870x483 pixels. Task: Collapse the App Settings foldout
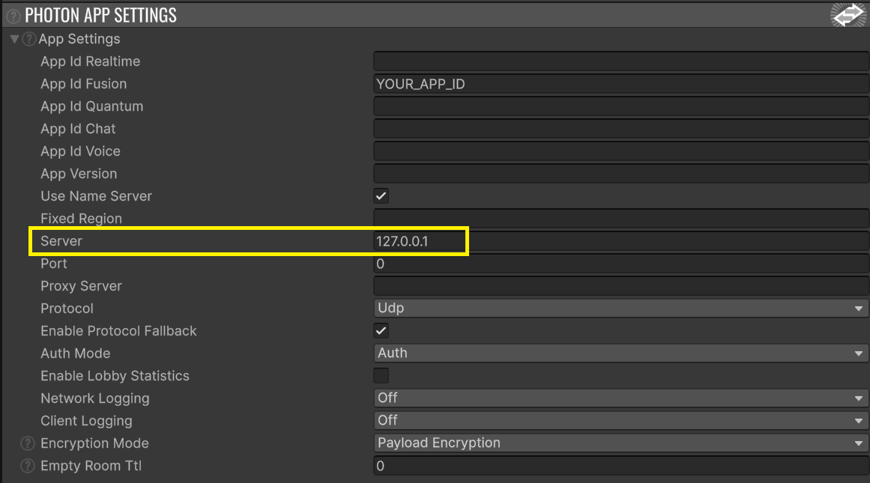tap(14, 39)
